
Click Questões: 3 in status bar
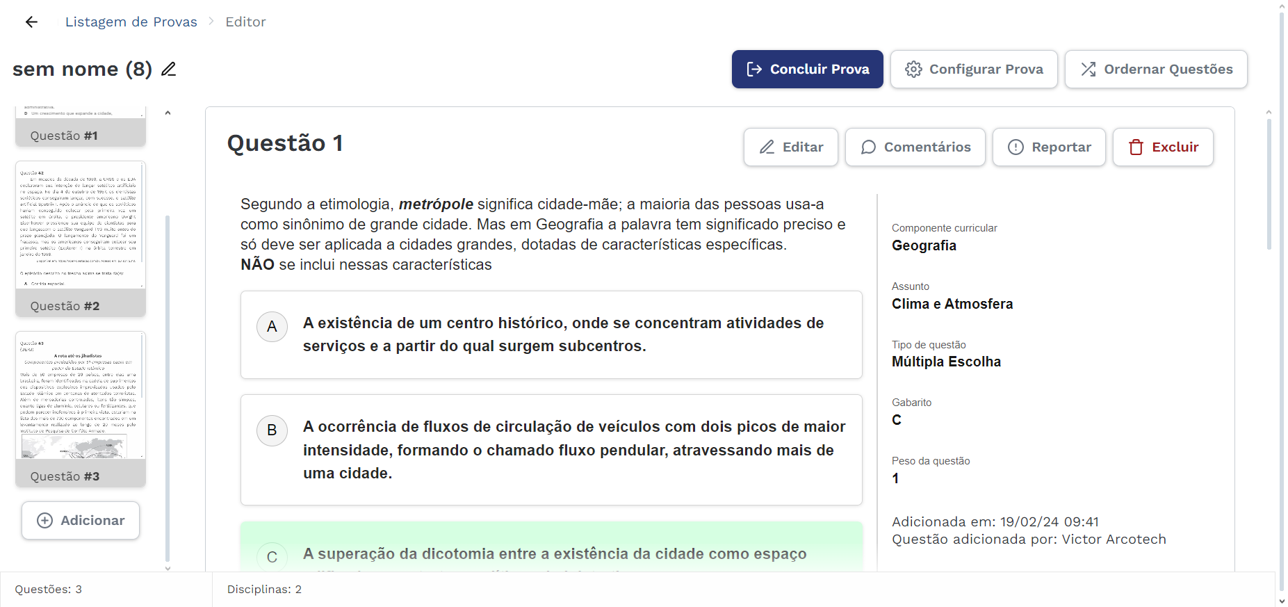48,589
